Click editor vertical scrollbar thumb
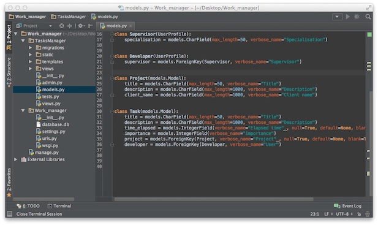The height and width of the screenshot is (225, 378). pyautogui.click(x=371, y=143)
